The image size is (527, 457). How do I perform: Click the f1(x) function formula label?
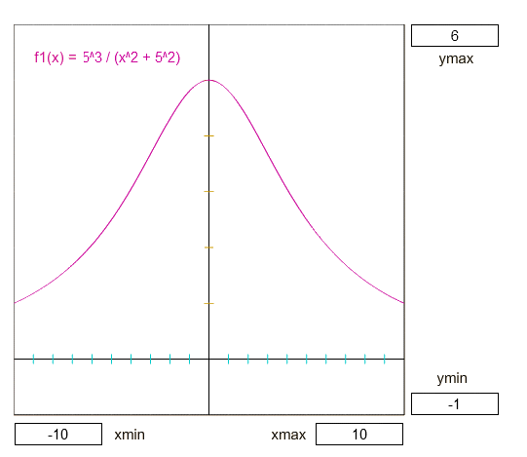click(107, 57)
